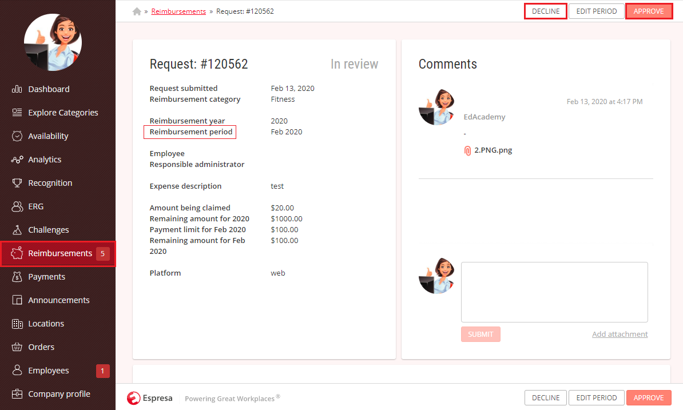Click top EDIT PERIOD button
Screen dimensions: 683x410
[596, 11]
